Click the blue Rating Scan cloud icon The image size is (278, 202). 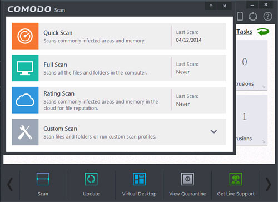(25, 100)
